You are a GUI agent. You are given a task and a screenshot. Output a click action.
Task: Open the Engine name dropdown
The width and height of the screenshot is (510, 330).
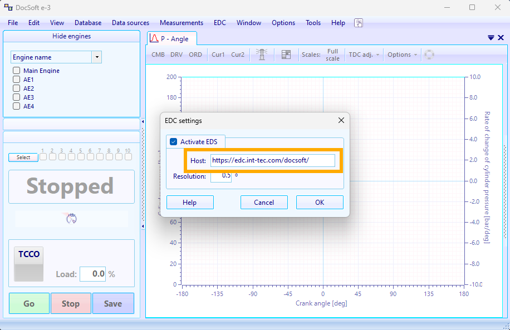click(x=96, y=57)
